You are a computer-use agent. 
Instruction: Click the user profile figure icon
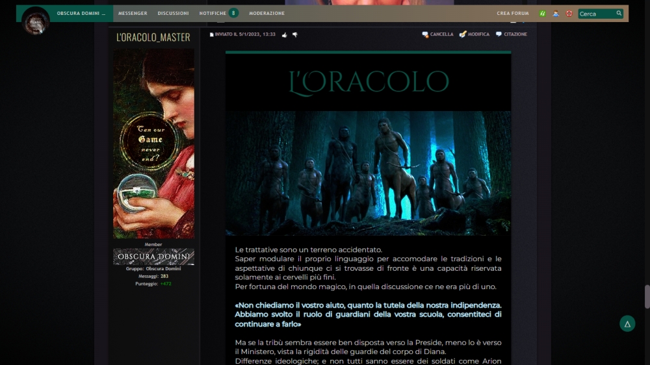pyautogui.click(x=556, y=14)
